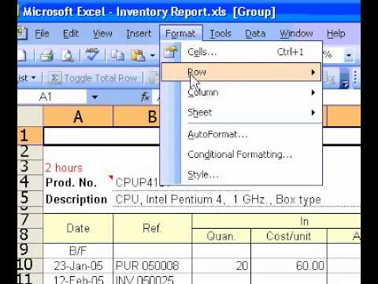Click the 'INV 050025' reference cell

152,278
